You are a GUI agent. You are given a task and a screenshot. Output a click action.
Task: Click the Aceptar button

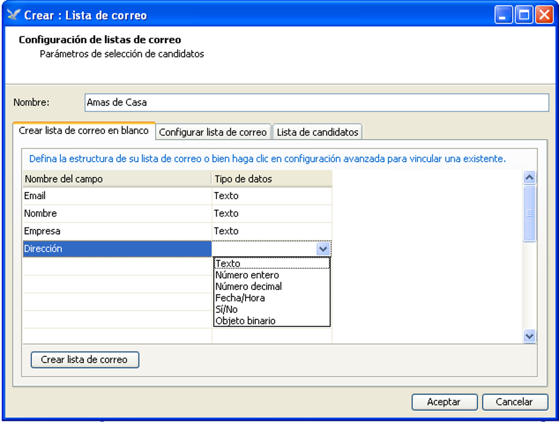pyautogui.click(x=444, y=402)
